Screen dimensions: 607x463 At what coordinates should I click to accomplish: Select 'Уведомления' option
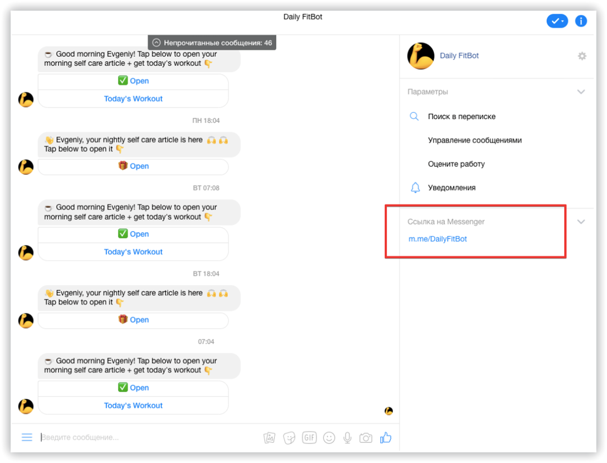tap(451, 187)
